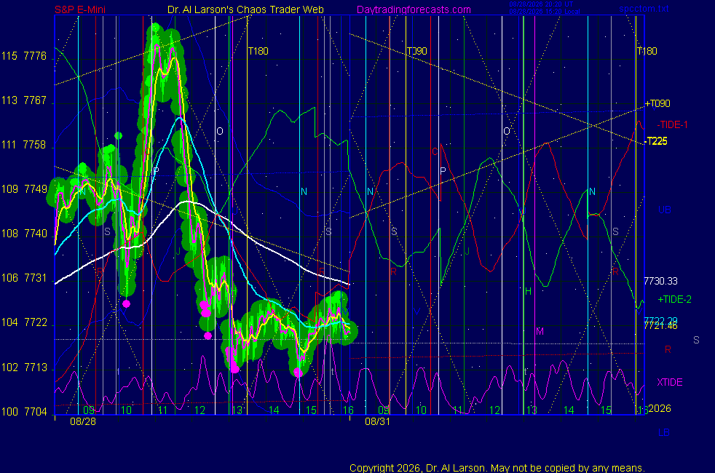Click the hour '14' tick under 08/31

(x=569, y=410)
